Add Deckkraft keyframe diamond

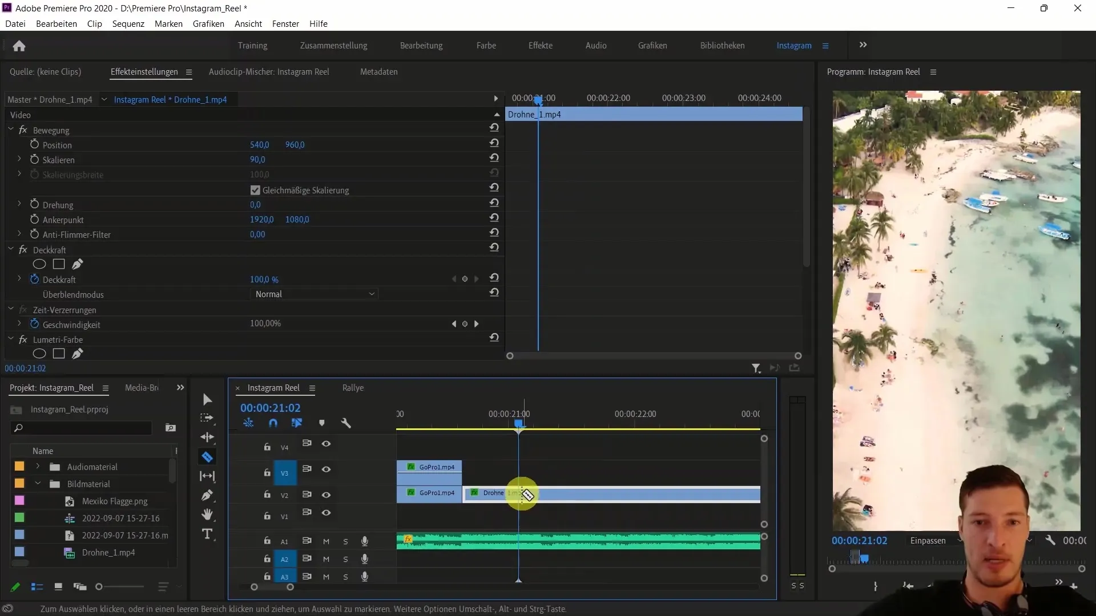(465, 279)
